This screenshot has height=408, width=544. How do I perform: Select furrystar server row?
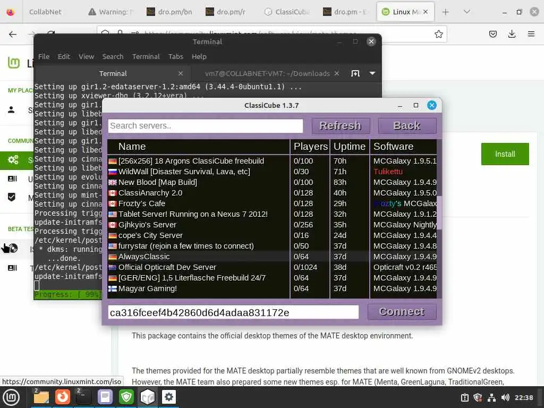tap(272, 246)
